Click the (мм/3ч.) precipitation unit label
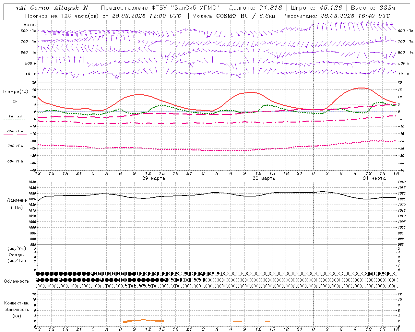The image size is (415, 332). pyautogui.click(x=17, y=249)
